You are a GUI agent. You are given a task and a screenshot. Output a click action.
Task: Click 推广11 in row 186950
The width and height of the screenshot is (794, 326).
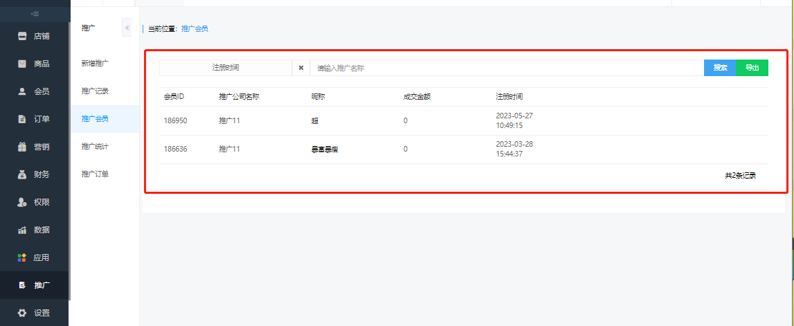[x=229, y=120]
